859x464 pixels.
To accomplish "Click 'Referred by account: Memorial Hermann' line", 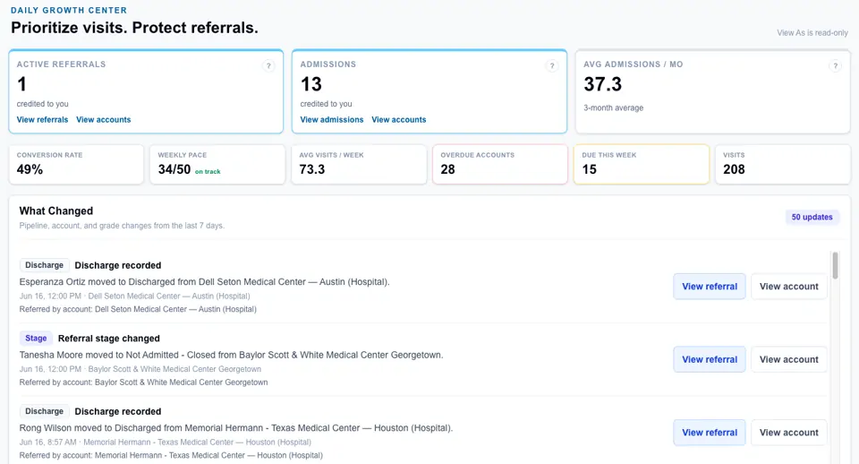I will coord(171,455).
